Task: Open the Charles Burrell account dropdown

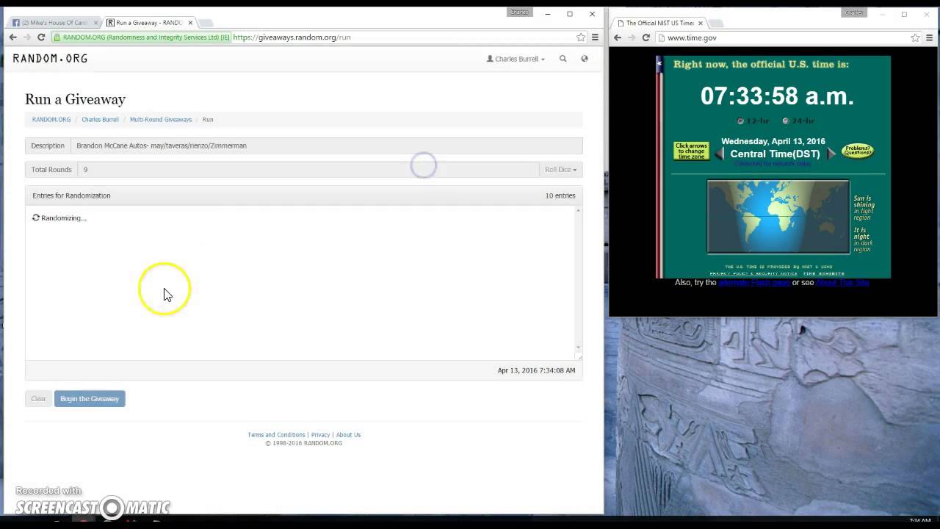Action: [516, 59]
